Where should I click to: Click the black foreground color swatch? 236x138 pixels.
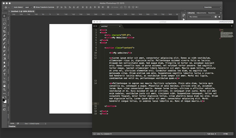4,100
